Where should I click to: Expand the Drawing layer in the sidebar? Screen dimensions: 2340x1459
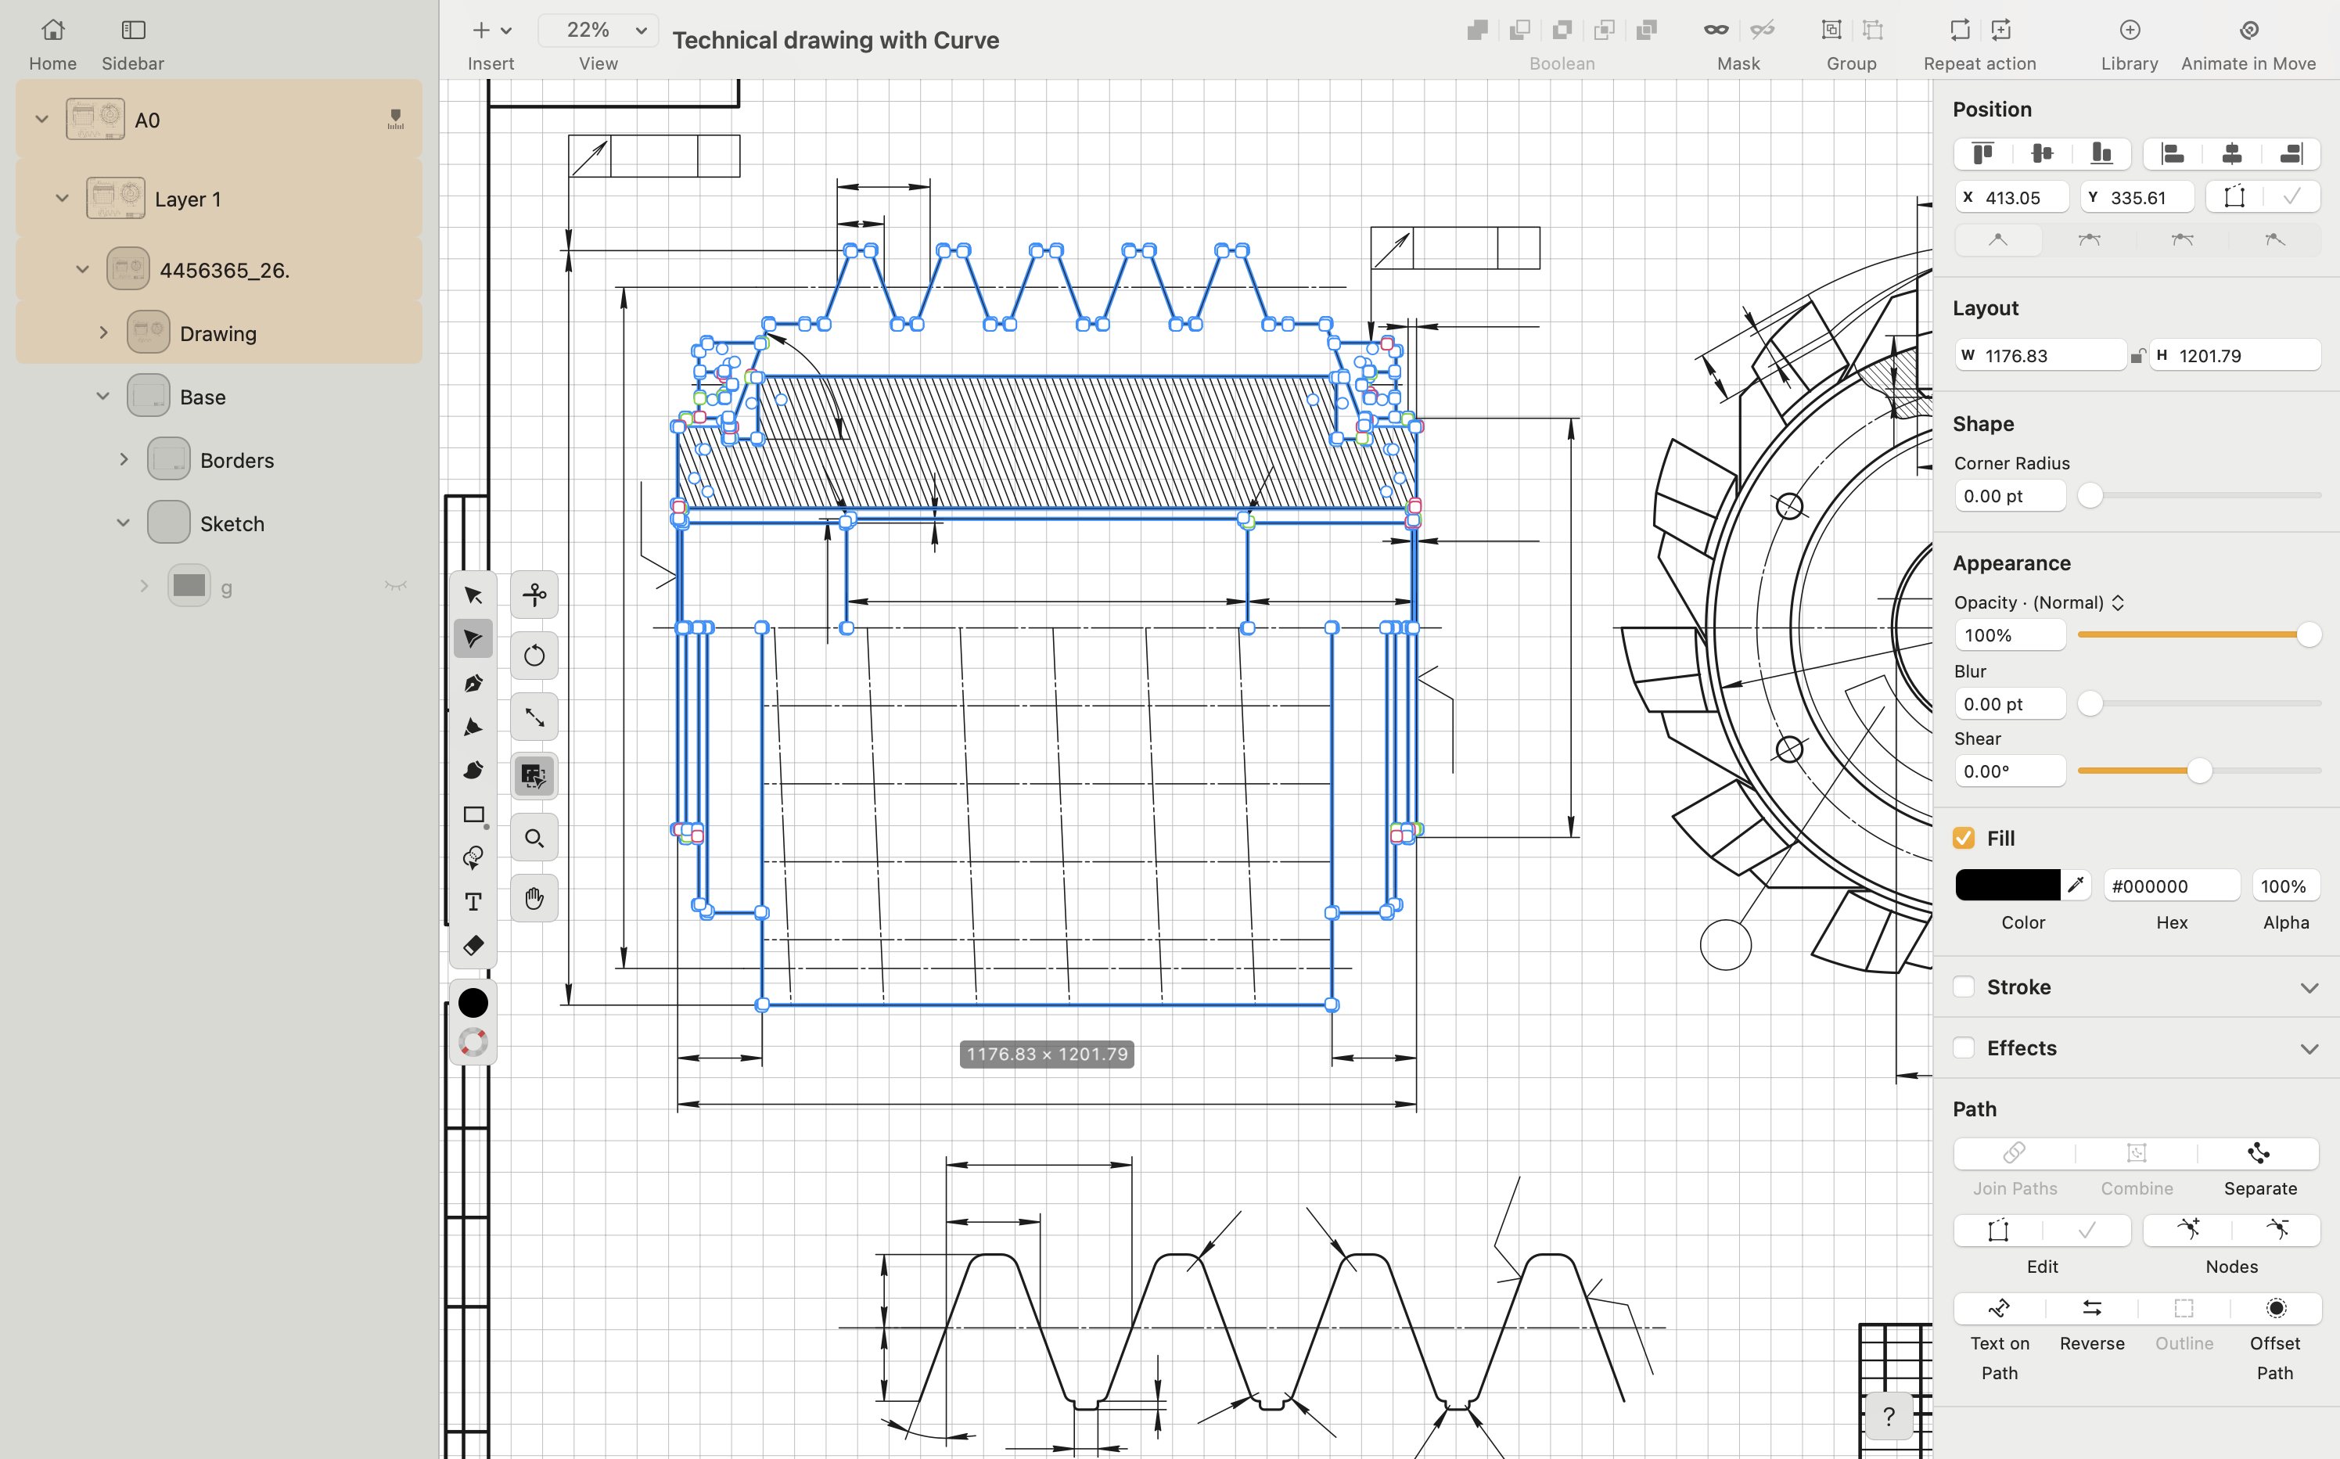[104, 332]
